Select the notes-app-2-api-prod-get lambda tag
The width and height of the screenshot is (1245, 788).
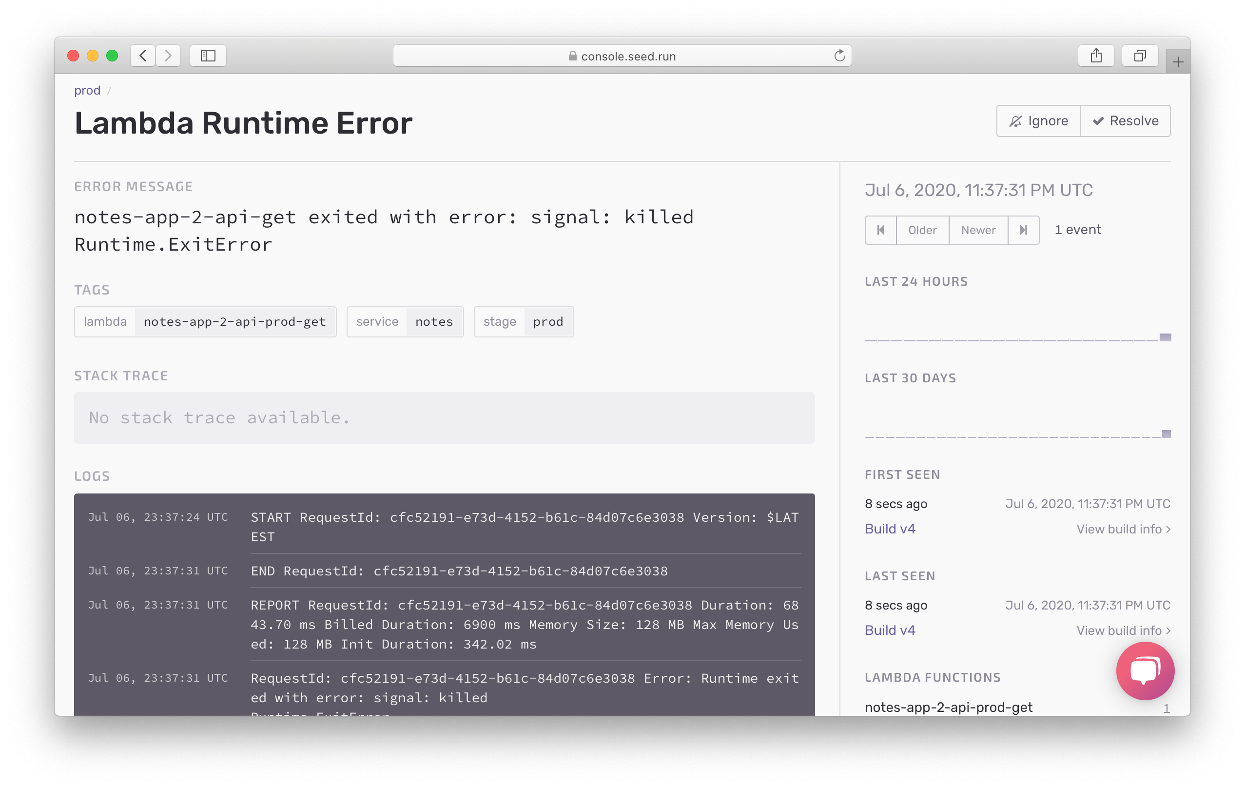coord(235,322)
